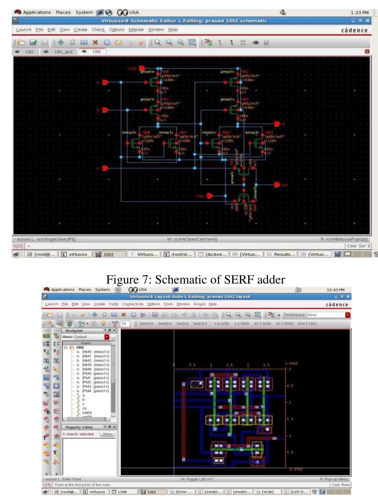Click the Create Pin icon in Schematic Editor toolbar
This screenshot has height=502, width=378.
click(x=255, y=43)
